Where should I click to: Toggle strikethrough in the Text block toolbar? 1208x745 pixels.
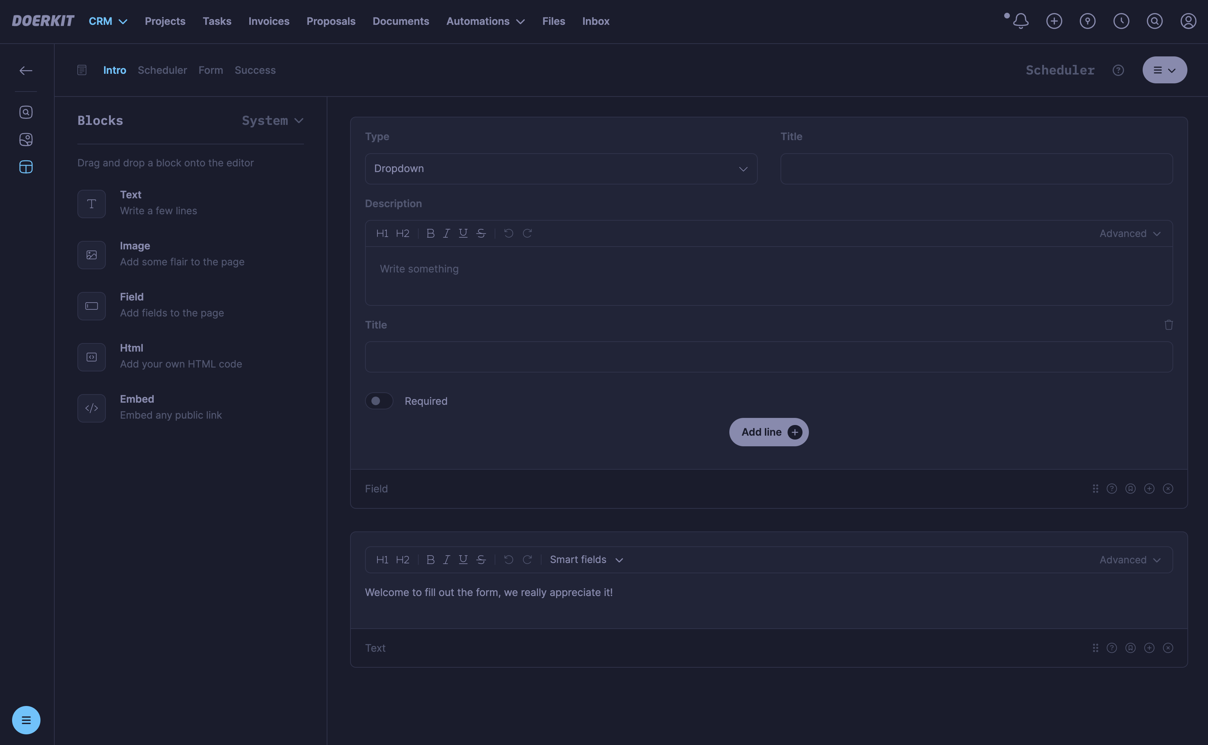(481, 560)
